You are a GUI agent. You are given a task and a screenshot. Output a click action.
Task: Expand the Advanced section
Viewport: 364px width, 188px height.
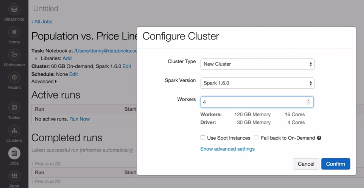point(44,82)
